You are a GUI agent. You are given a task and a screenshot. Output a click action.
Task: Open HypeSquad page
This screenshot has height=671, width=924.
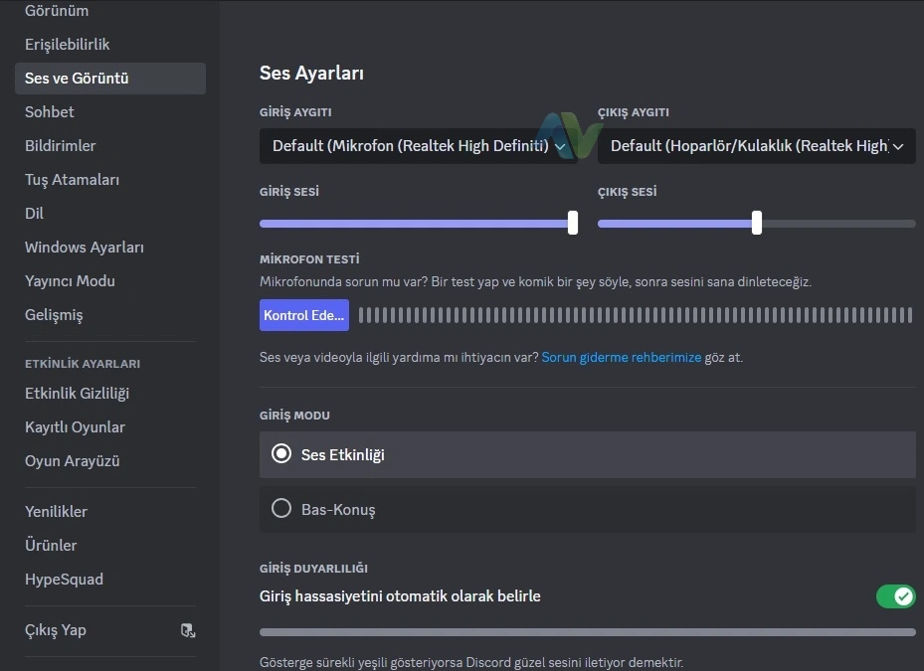(x=64, y=580)
